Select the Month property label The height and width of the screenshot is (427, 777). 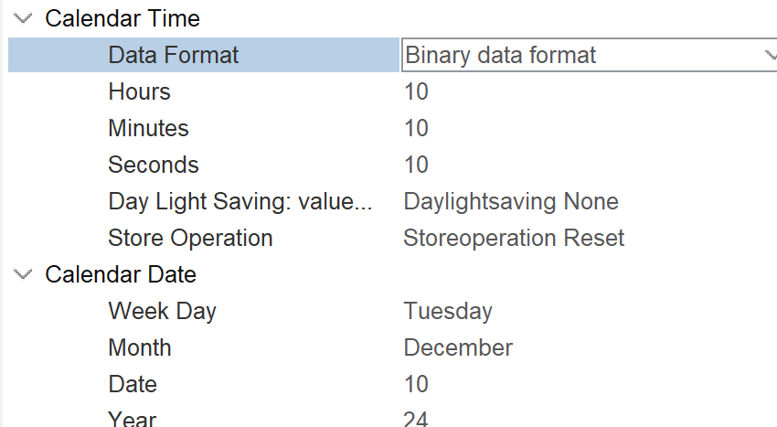[139, 347]
